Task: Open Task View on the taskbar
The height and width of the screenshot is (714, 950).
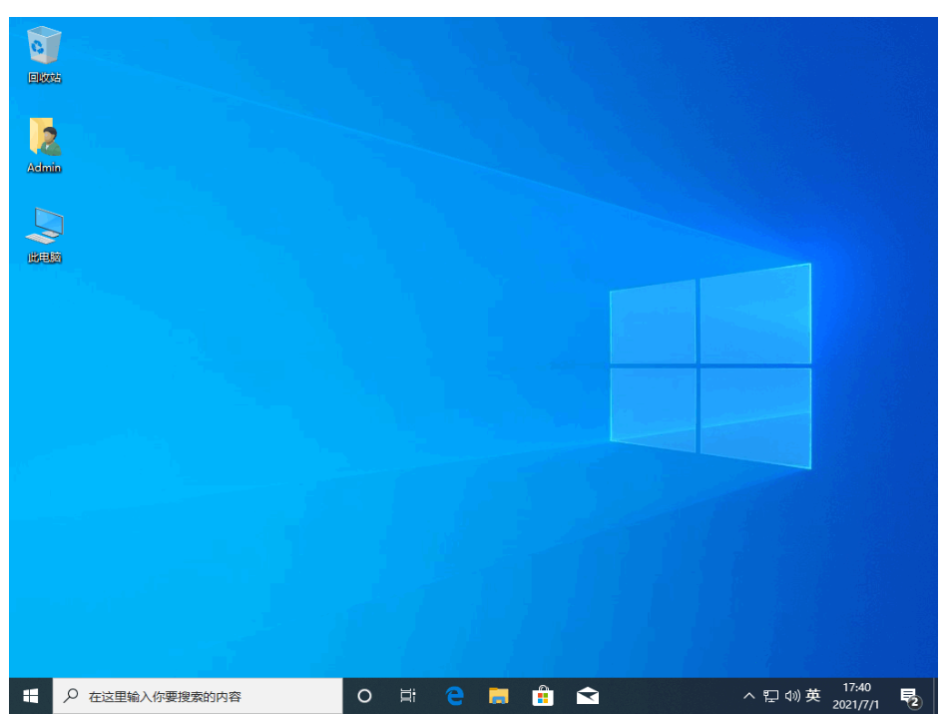Action: tap(408, 696)
